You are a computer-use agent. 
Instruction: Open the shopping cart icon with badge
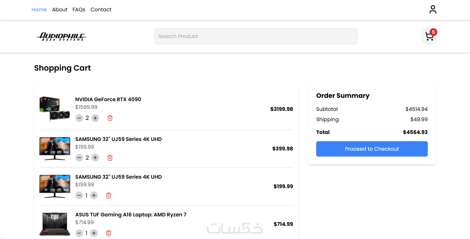pyautogui.click(x=429, y=36)
